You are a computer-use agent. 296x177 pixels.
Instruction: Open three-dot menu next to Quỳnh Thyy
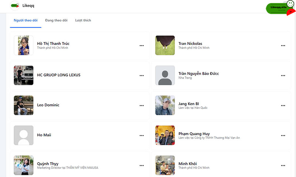(142, 166)
